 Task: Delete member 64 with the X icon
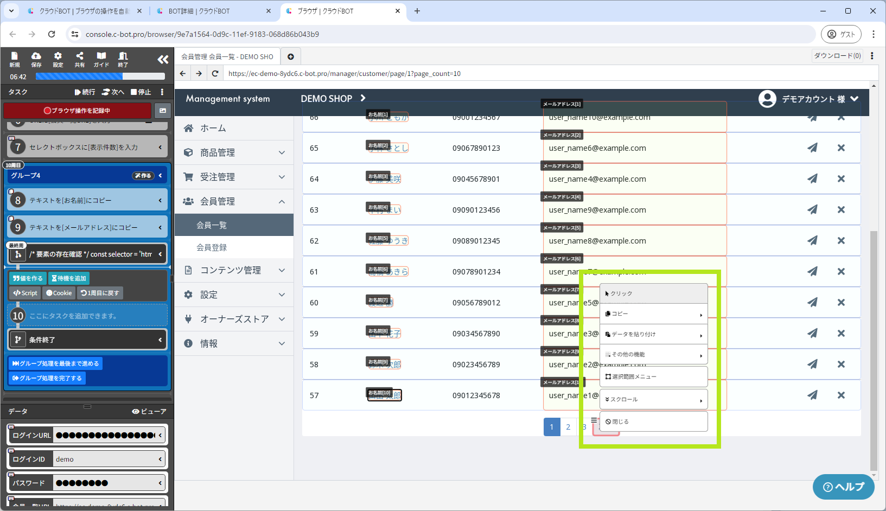pyautogui.click(x=841, y=178)
